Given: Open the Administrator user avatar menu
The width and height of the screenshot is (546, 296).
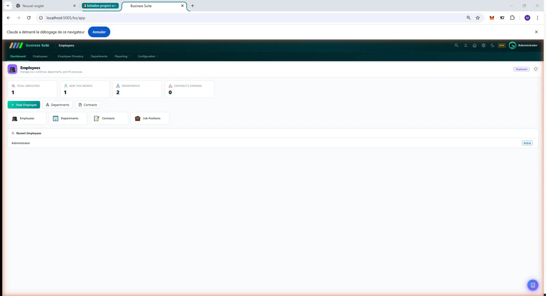Looking at the screenshot, I should point(523,45).
